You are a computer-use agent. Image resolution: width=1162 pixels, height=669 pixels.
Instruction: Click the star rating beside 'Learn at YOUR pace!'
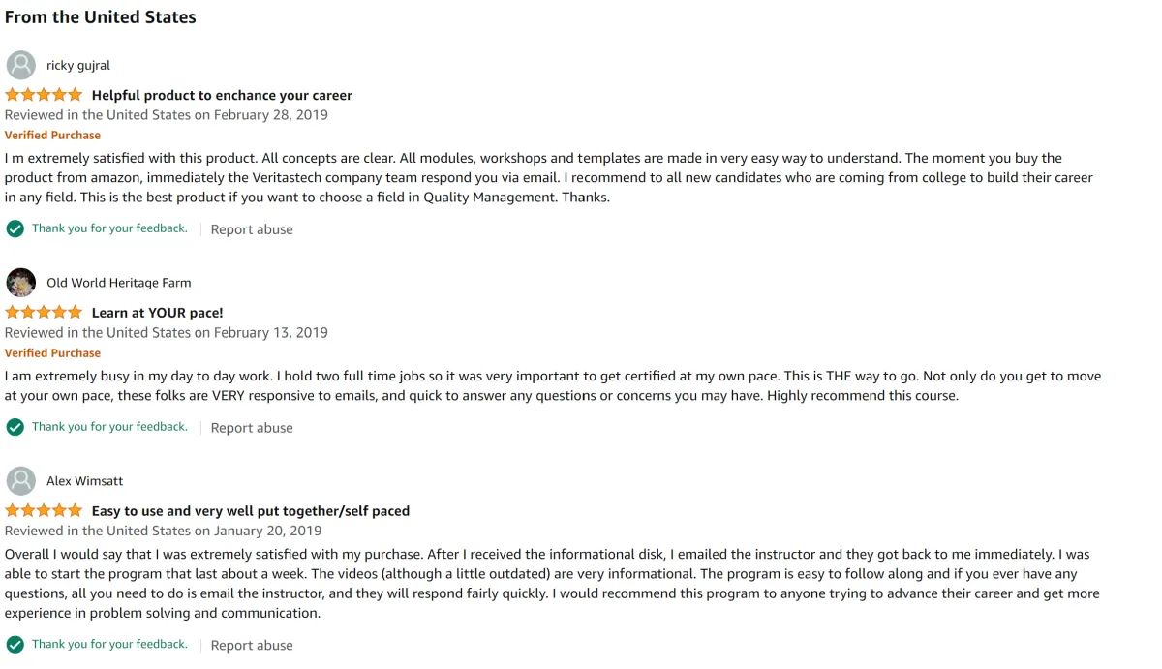click(x=44, y=313)
